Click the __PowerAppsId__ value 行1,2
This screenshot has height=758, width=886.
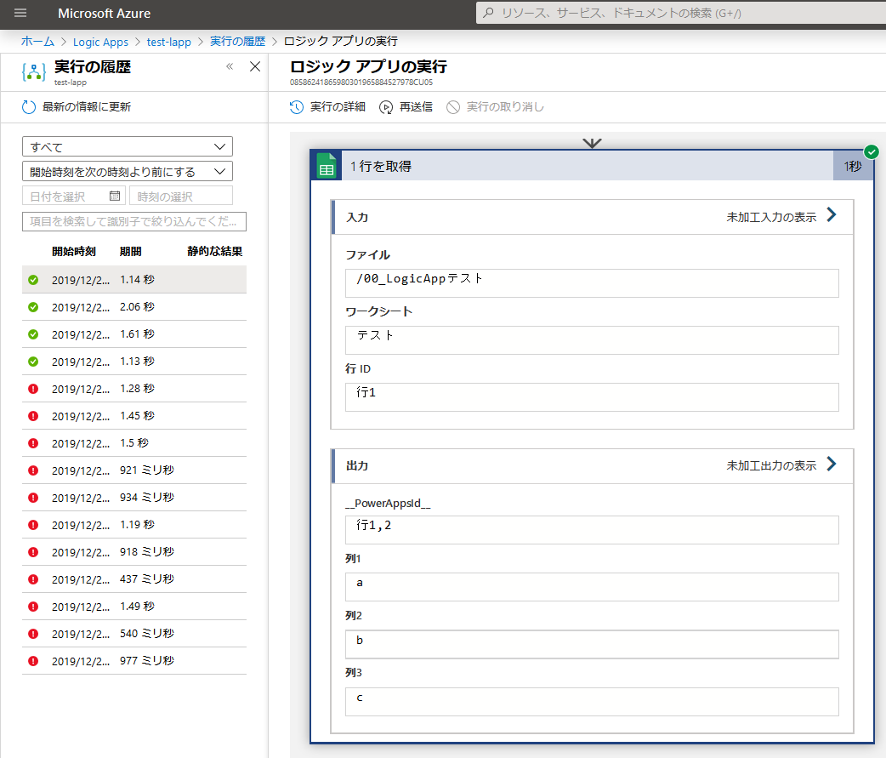click(x=592, y=530)
